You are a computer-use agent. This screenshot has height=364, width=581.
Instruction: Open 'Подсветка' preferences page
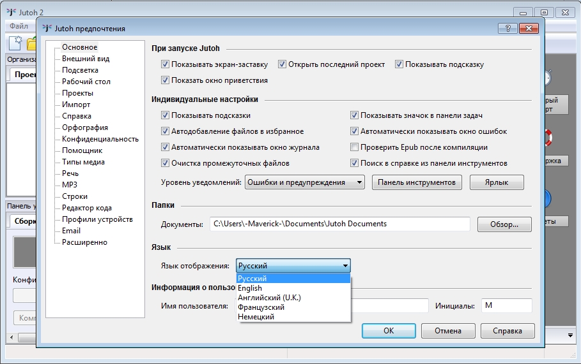pos(80,70)
